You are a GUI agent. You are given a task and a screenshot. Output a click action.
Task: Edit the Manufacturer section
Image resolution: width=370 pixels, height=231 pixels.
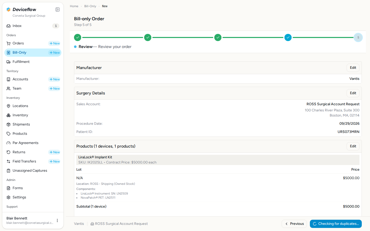click(x=353, y=68)
